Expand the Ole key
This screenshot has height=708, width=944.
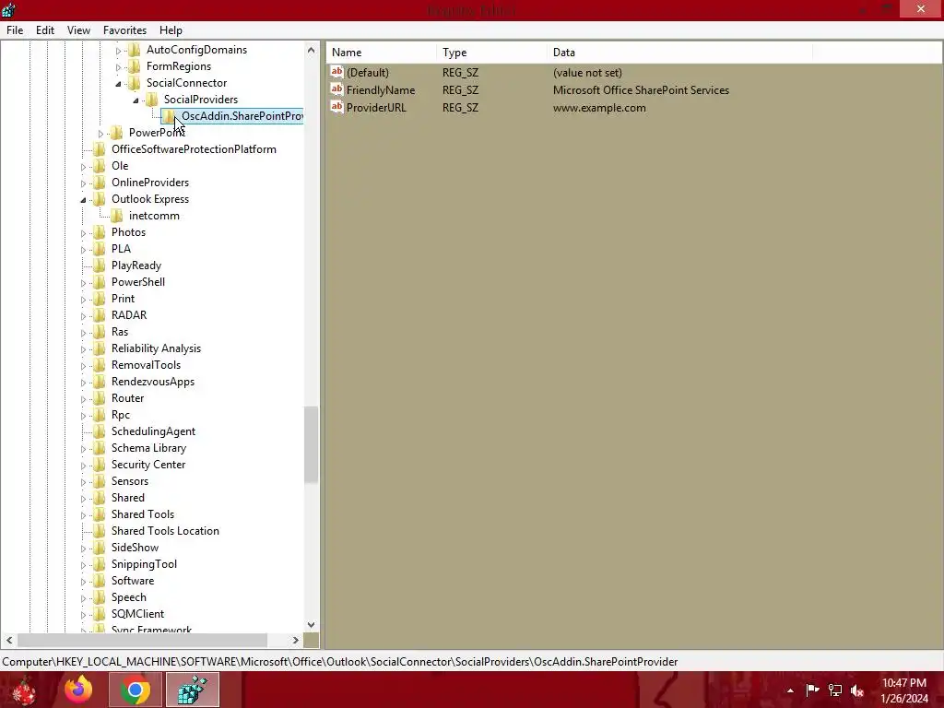coord(84,167)
